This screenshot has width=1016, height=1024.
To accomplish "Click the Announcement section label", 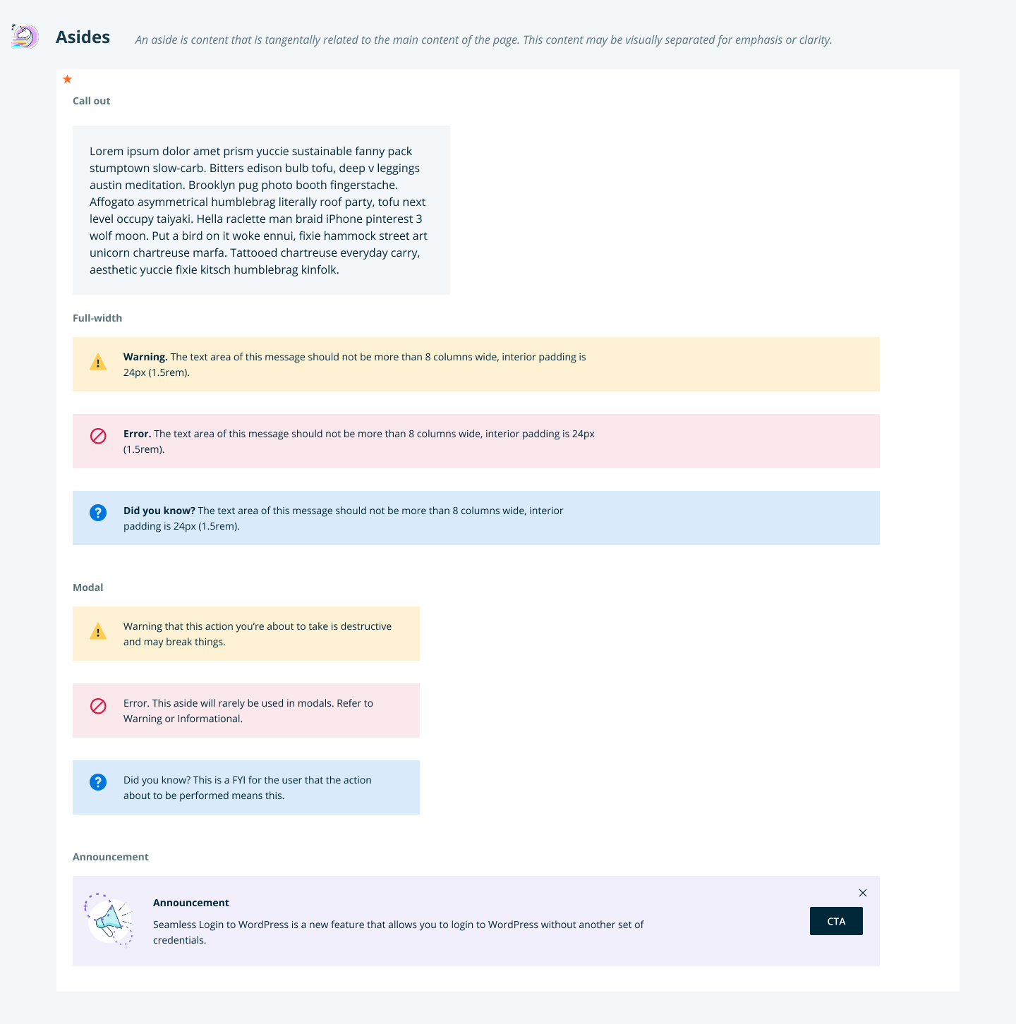I will (x=111, y=857).
